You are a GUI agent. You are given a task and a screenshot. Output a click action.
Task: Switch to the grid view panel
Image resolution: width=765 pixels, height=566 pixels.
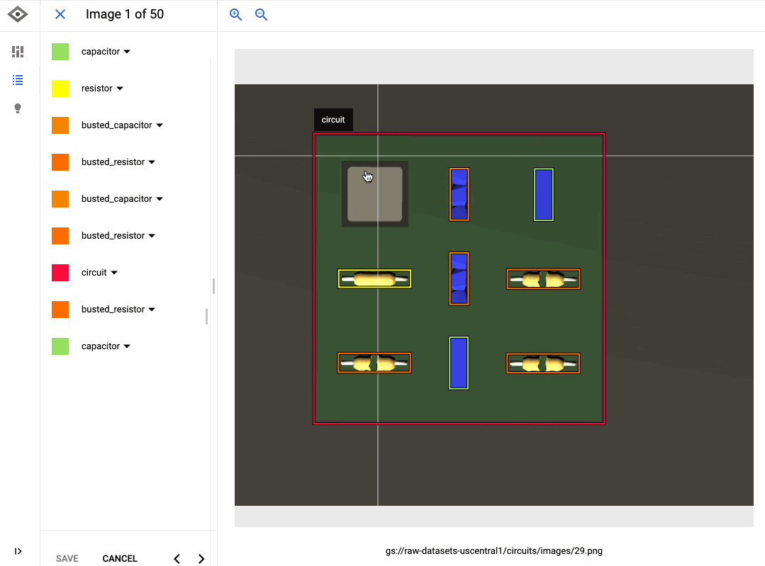pyautogui.click(x=18, y=51)
